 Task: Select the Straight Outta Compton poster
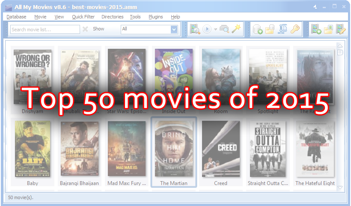[x=268, y=149]
